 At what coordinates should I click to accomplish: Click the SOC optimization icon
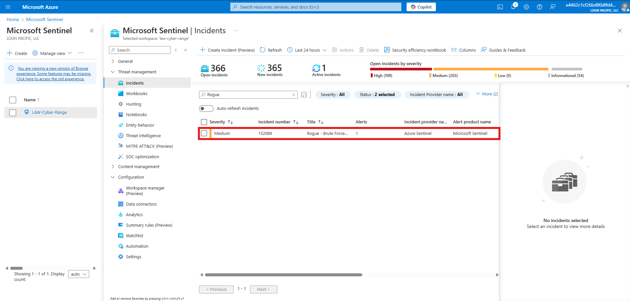[121, 157]
